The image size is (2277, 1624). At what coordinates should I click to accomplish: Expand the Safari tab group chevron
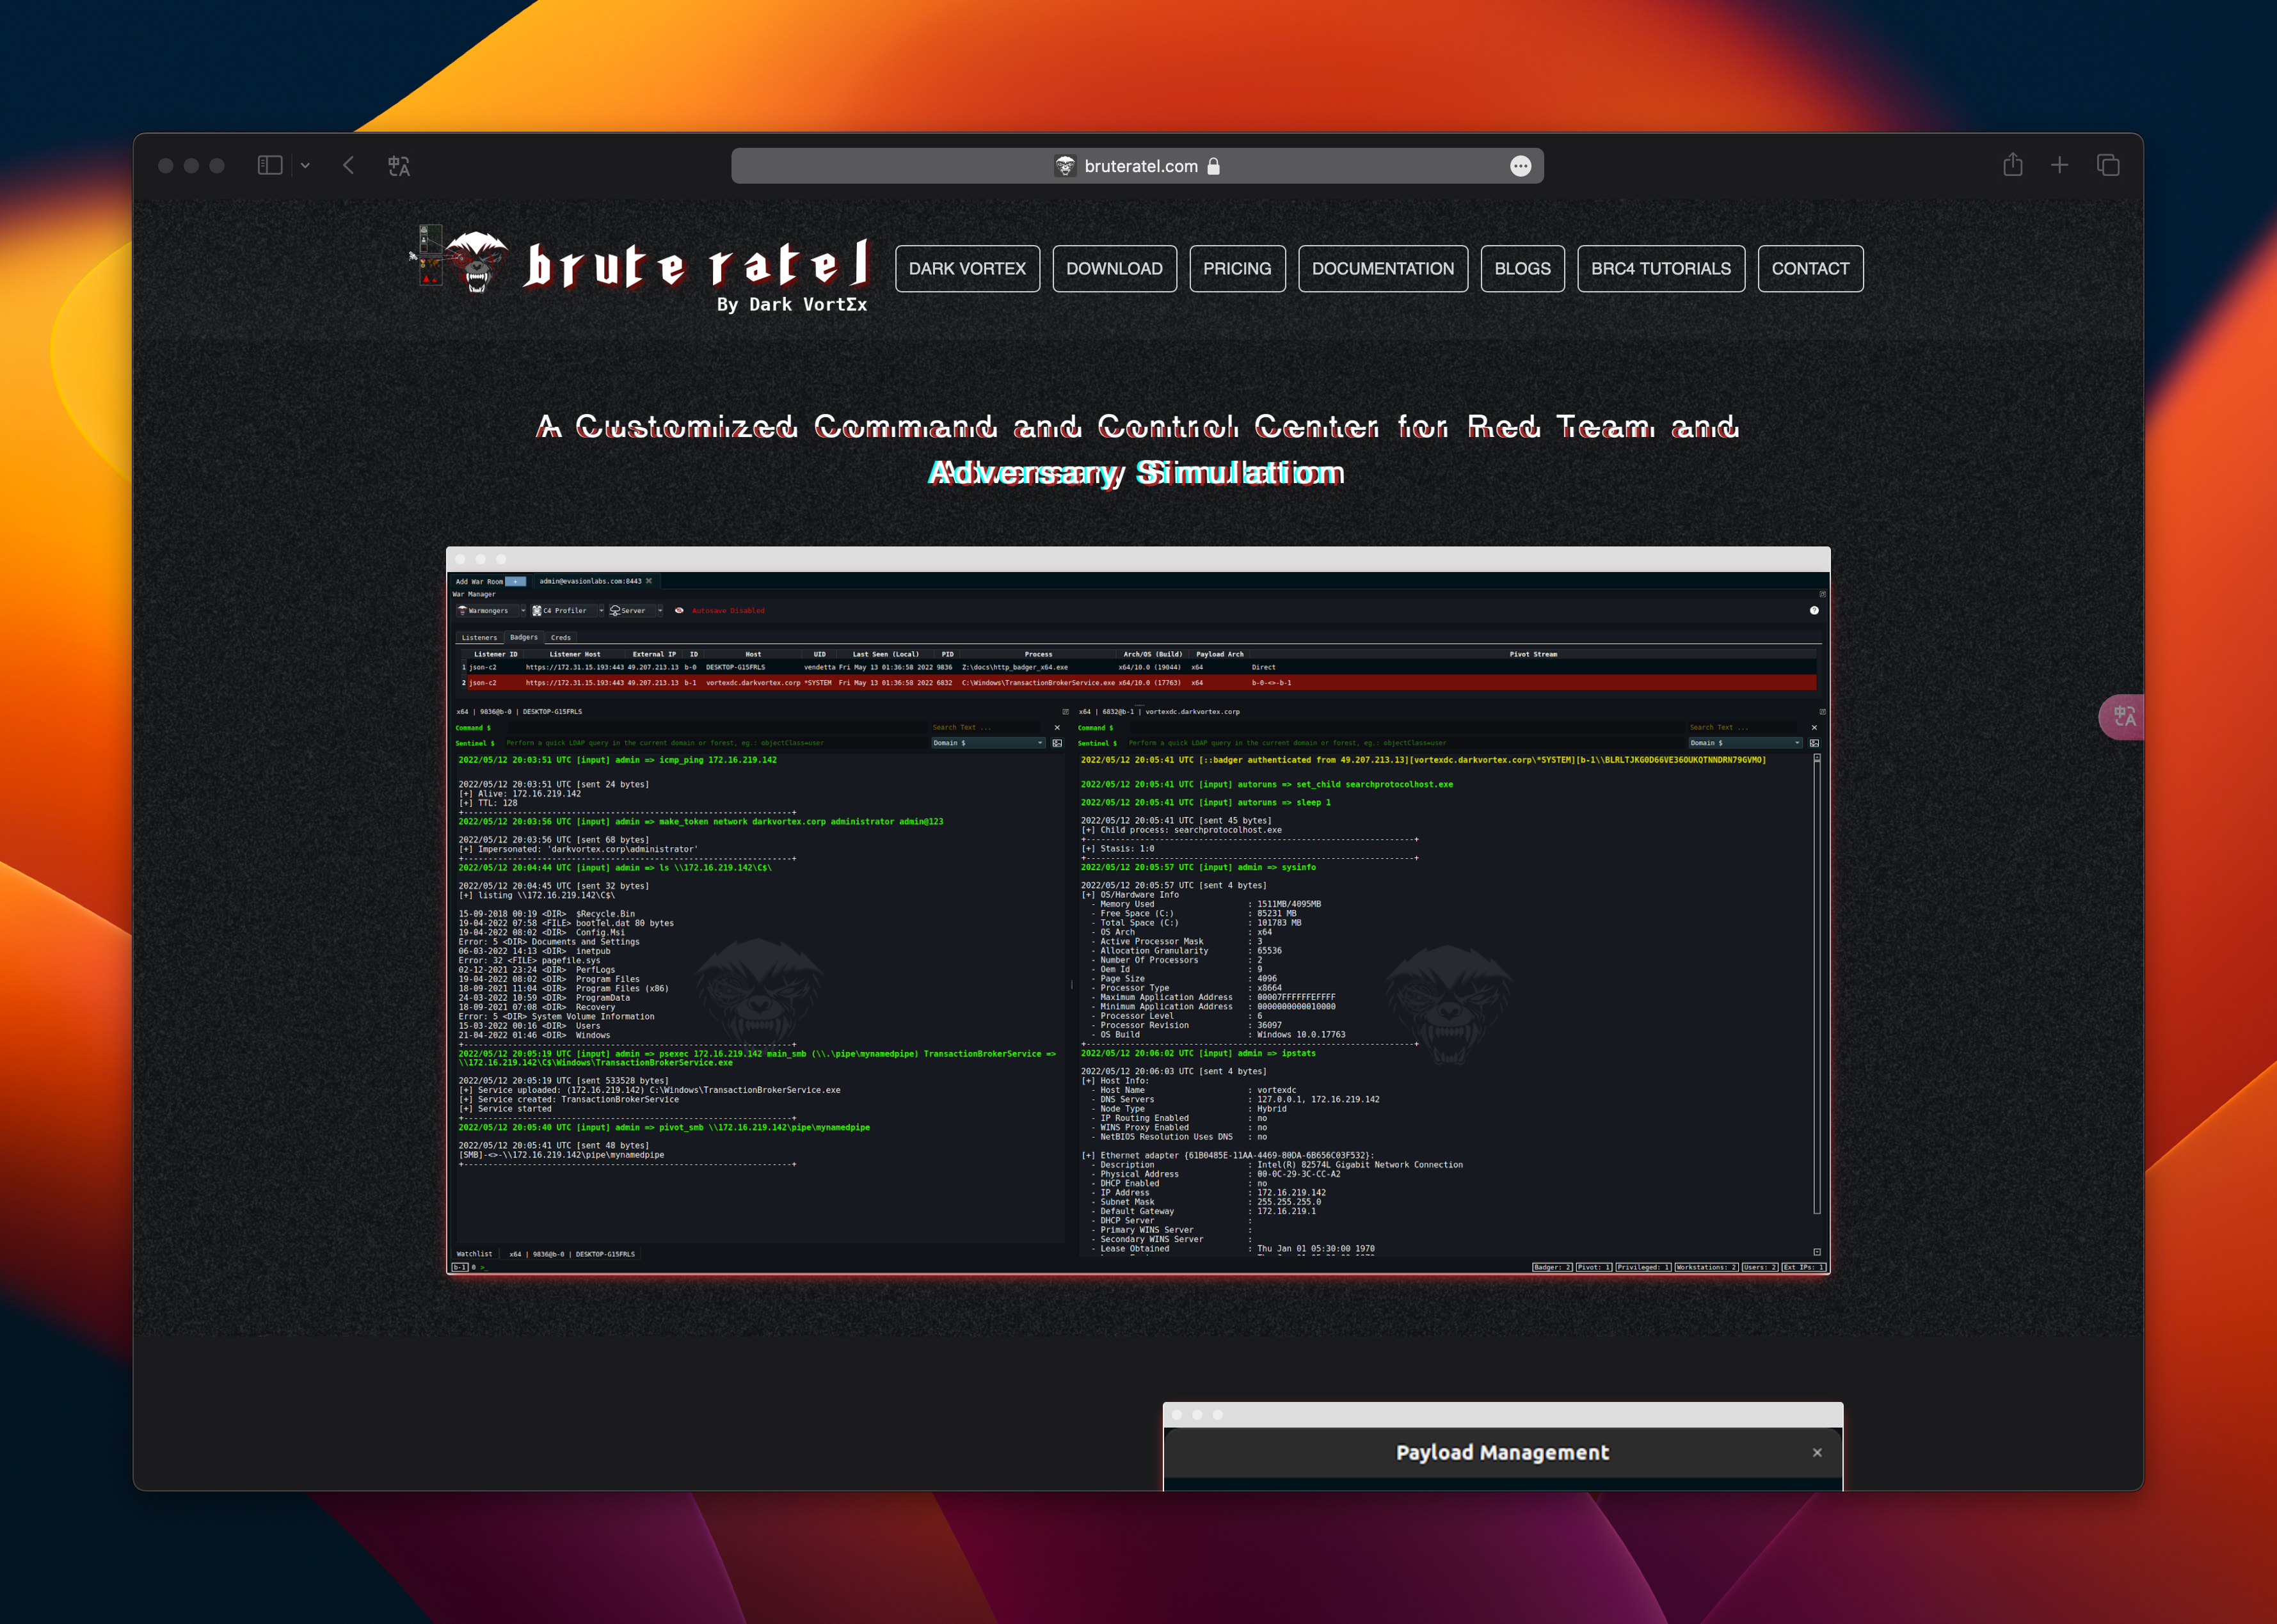point(305,166)
